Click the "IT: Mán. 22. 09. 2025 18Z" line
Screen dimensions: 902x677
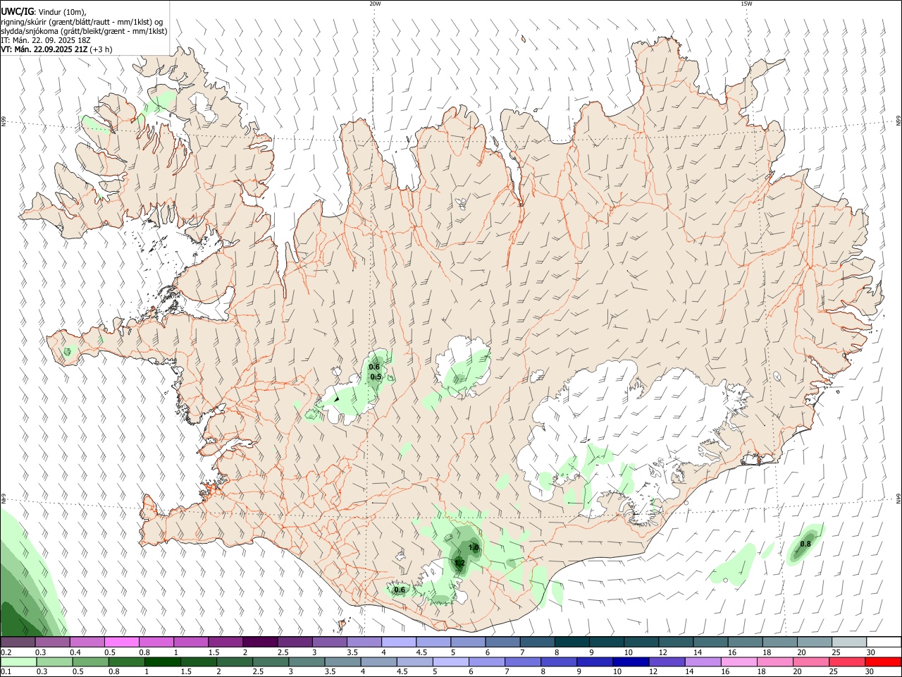tap(46, 40)
